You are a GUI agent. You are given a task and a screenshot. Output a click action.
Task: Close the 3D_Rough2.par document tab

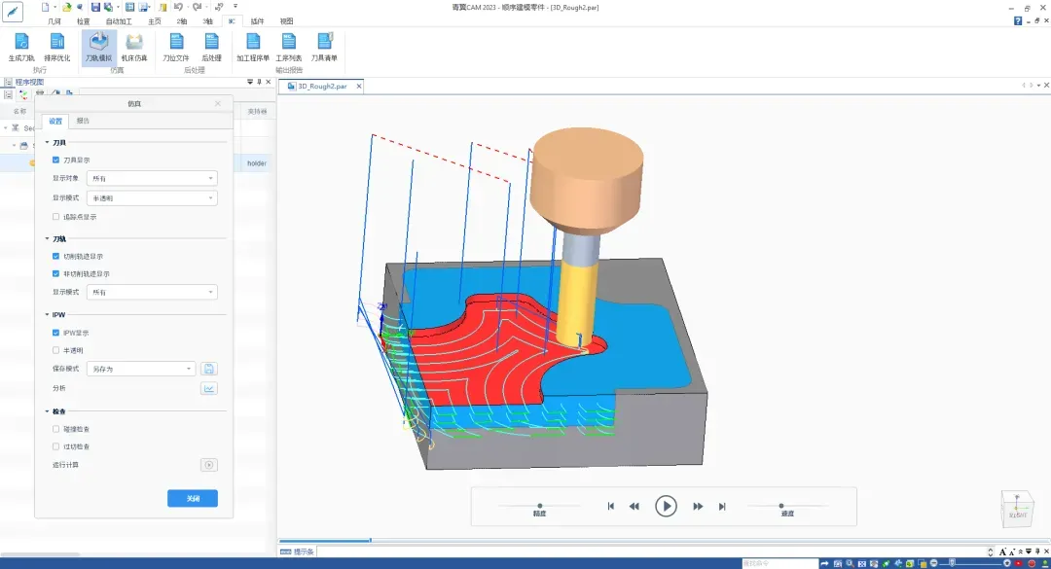pyautogui.click(x=358, y=86)
